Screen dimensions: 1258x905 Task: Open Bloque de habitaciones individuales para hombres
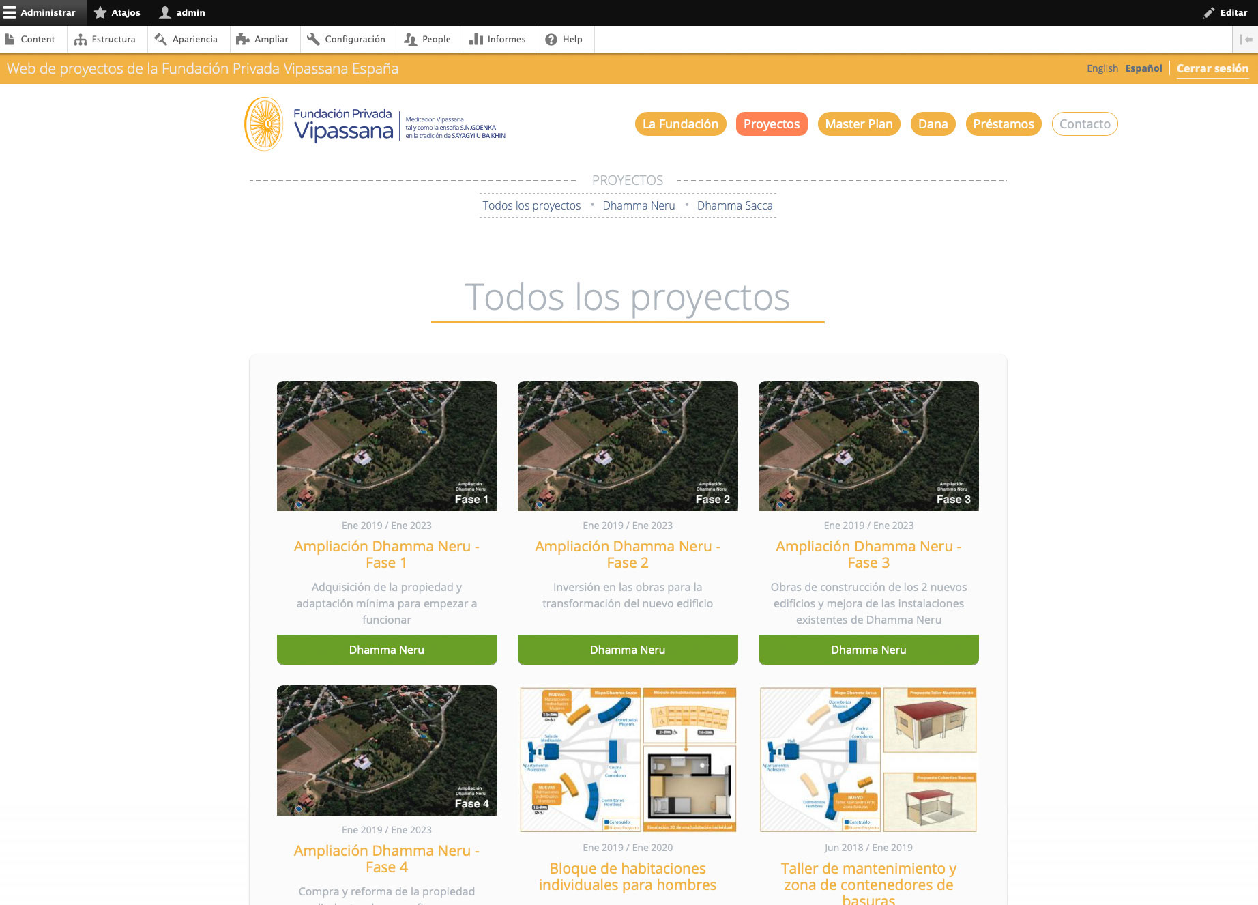point(628,876)
